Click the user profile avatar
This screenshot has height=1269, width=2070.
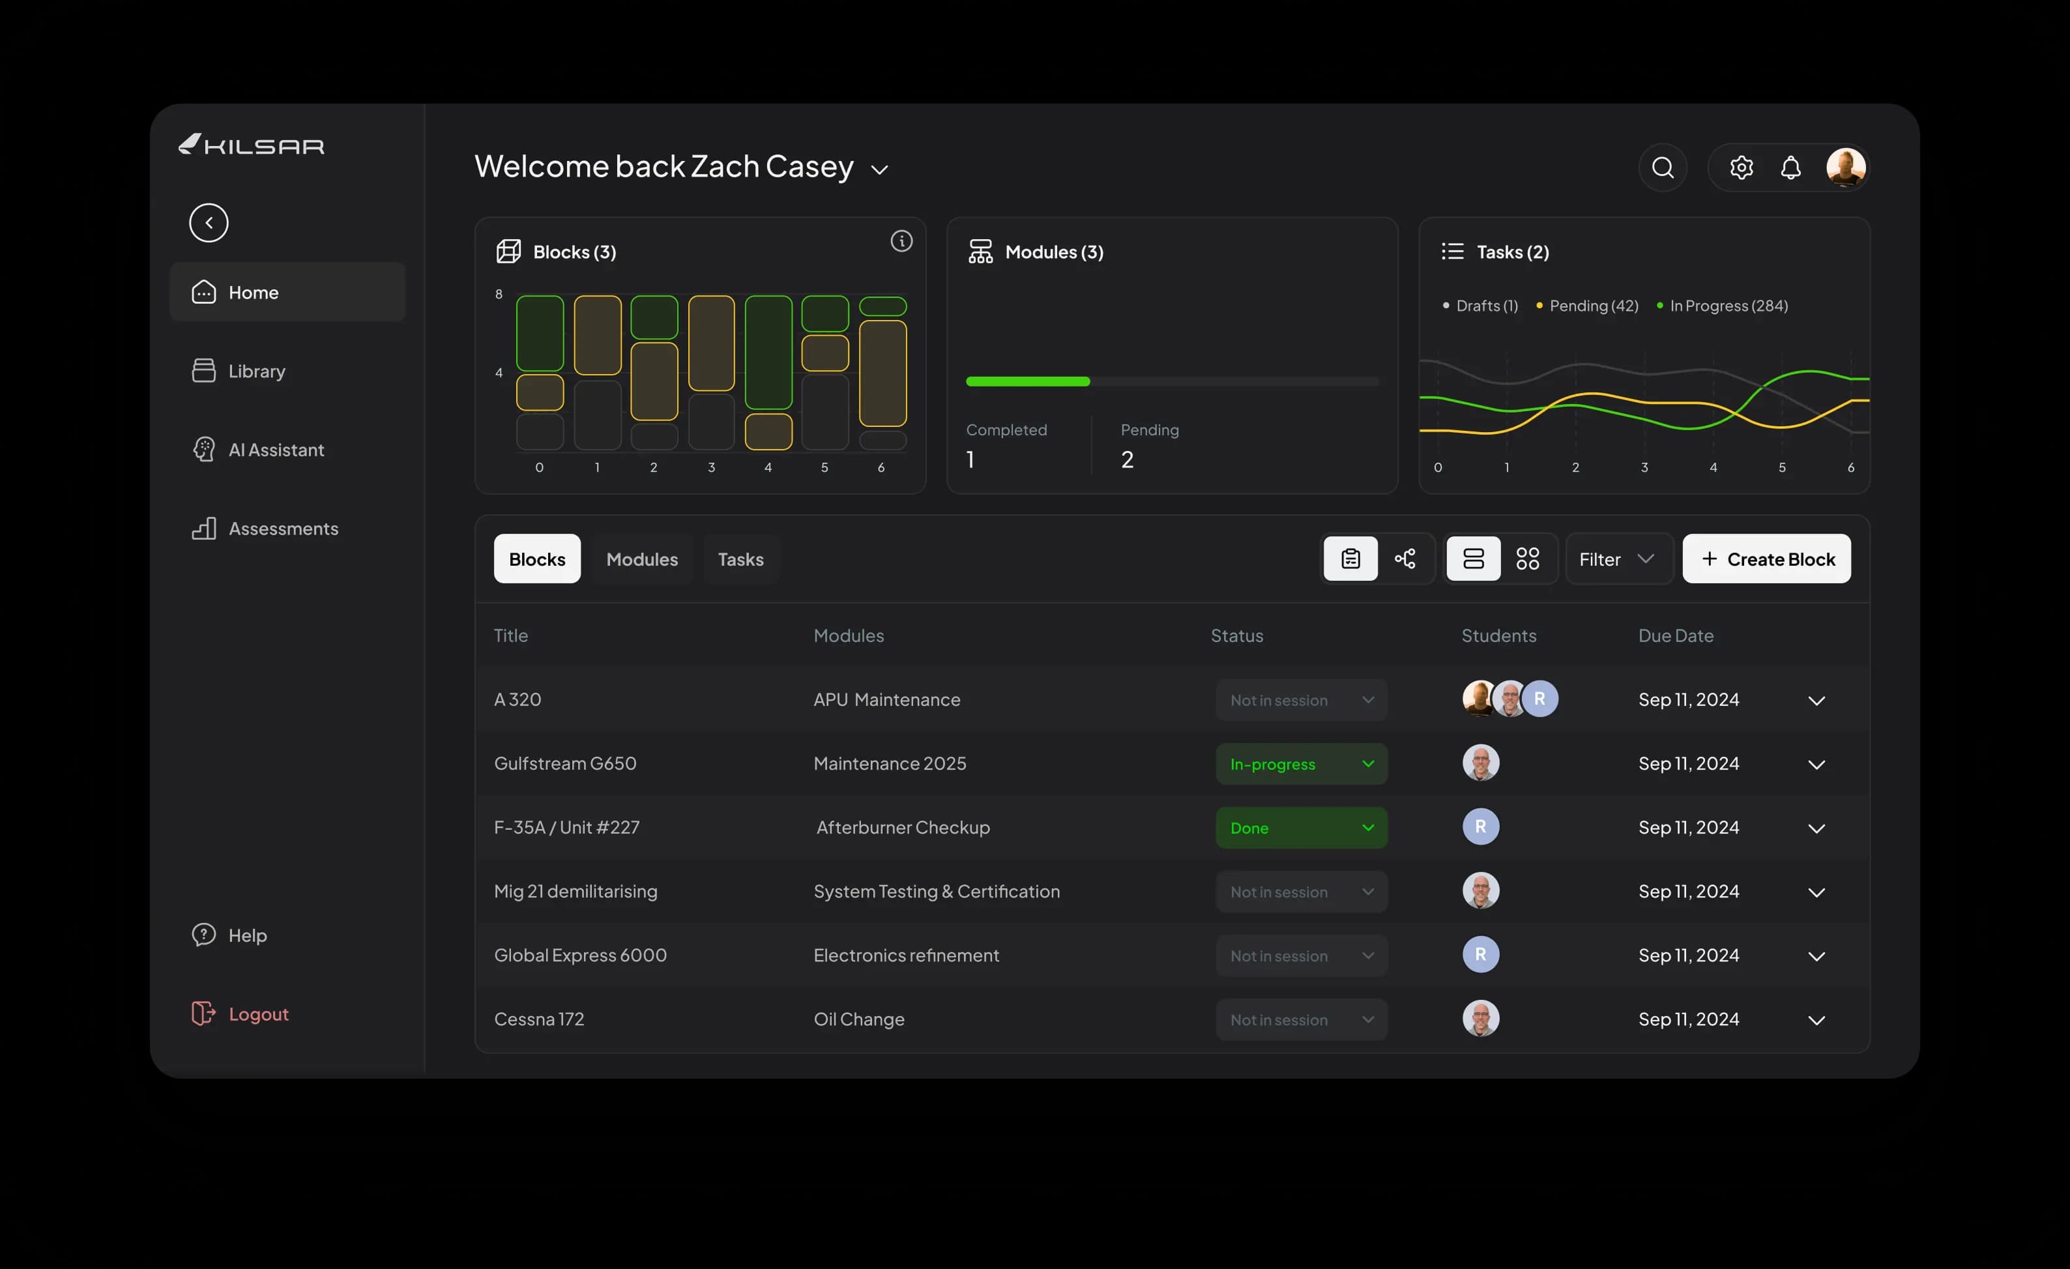tap(1845, 168)
